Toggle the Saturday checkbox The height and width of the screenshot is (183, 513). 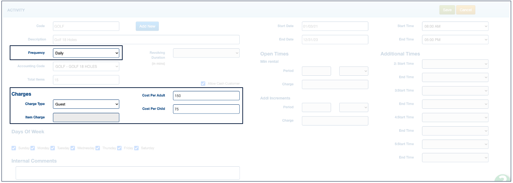[x=136, y=148]
